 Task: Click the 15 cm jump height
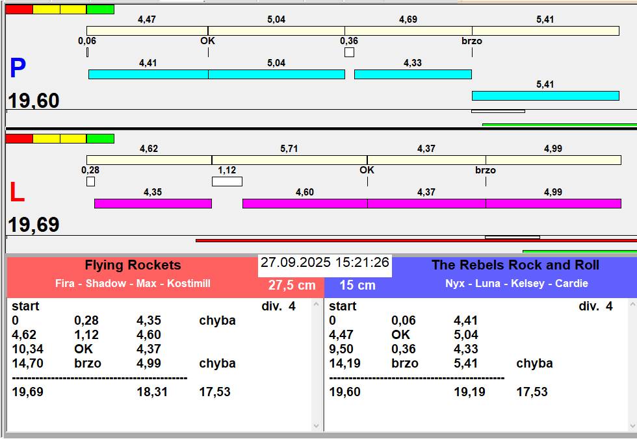point(357,285)
